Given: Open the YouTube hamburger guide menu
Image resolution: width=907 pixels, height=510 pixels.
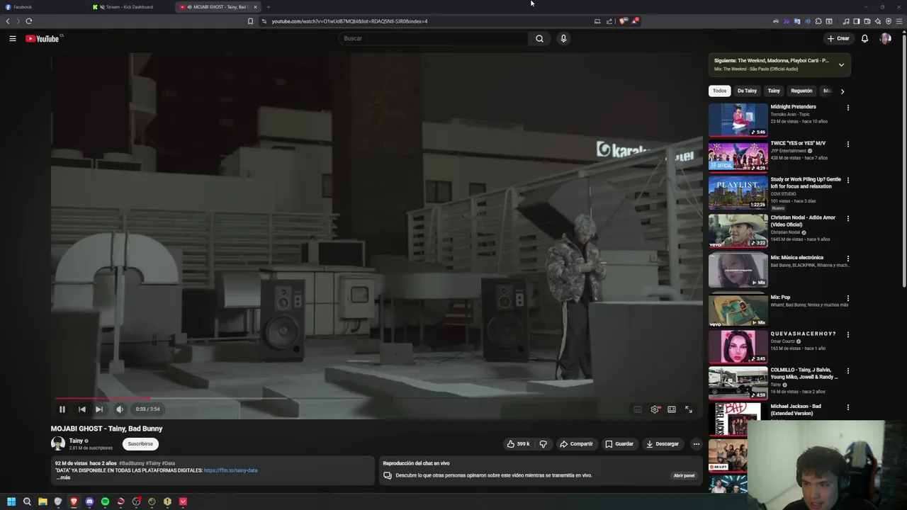Looking at the screenshot, I should 13,38.
